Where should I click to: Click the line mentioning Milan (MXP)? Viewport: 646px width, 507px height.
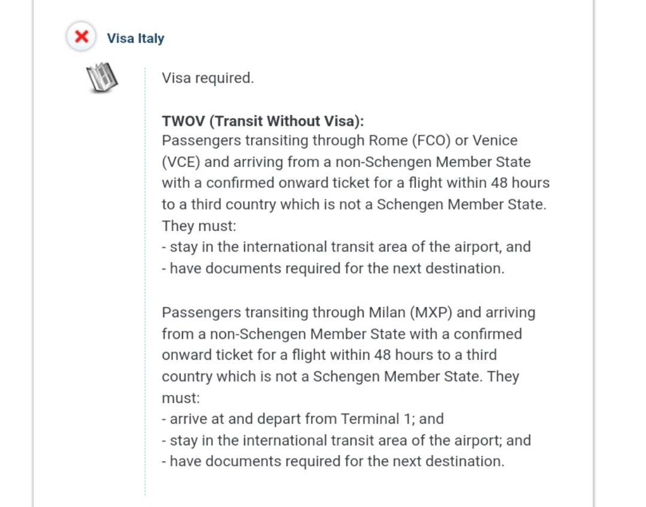coord(348,312)
